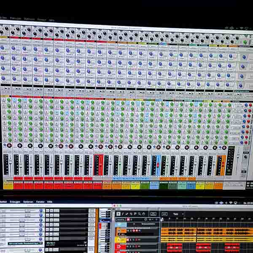Image resolution: width=253 pixels, height=253 pixels.
Task: Click the Wi-Fi icon in lower menu bar
Action: tap(231, 203)
